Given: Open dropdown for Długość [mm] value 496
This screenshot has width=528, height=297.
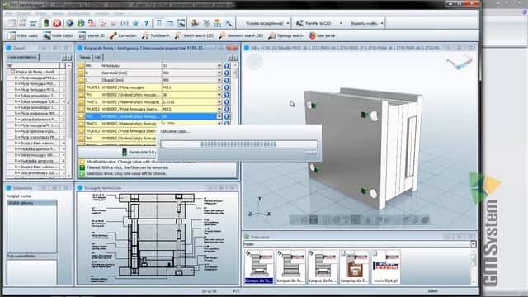Looking at the screenshot, I should point(219,80).
